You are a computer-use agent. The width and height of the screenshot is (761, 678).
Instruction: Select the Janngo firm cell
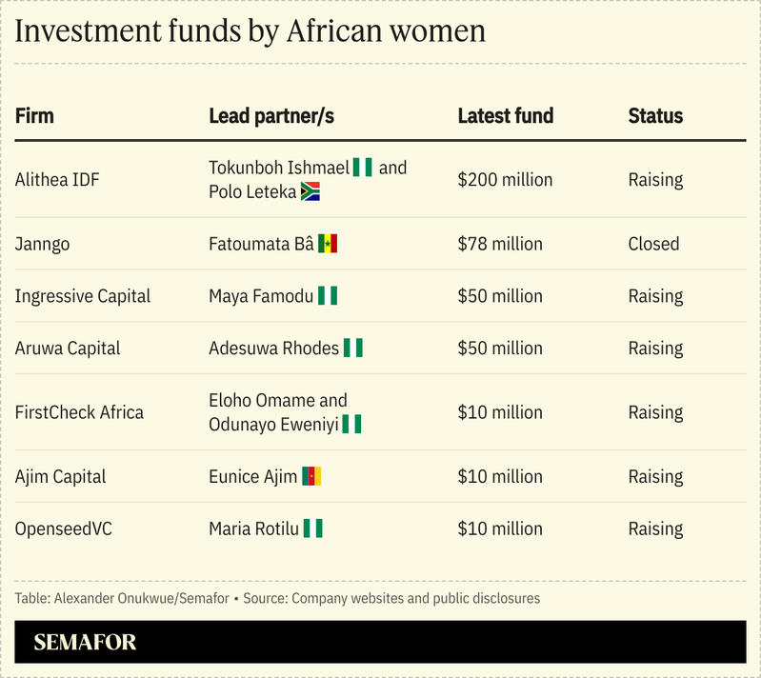(42, 244)
